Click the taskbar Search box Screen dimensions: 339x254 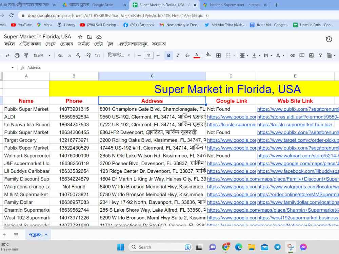point(160,247)
